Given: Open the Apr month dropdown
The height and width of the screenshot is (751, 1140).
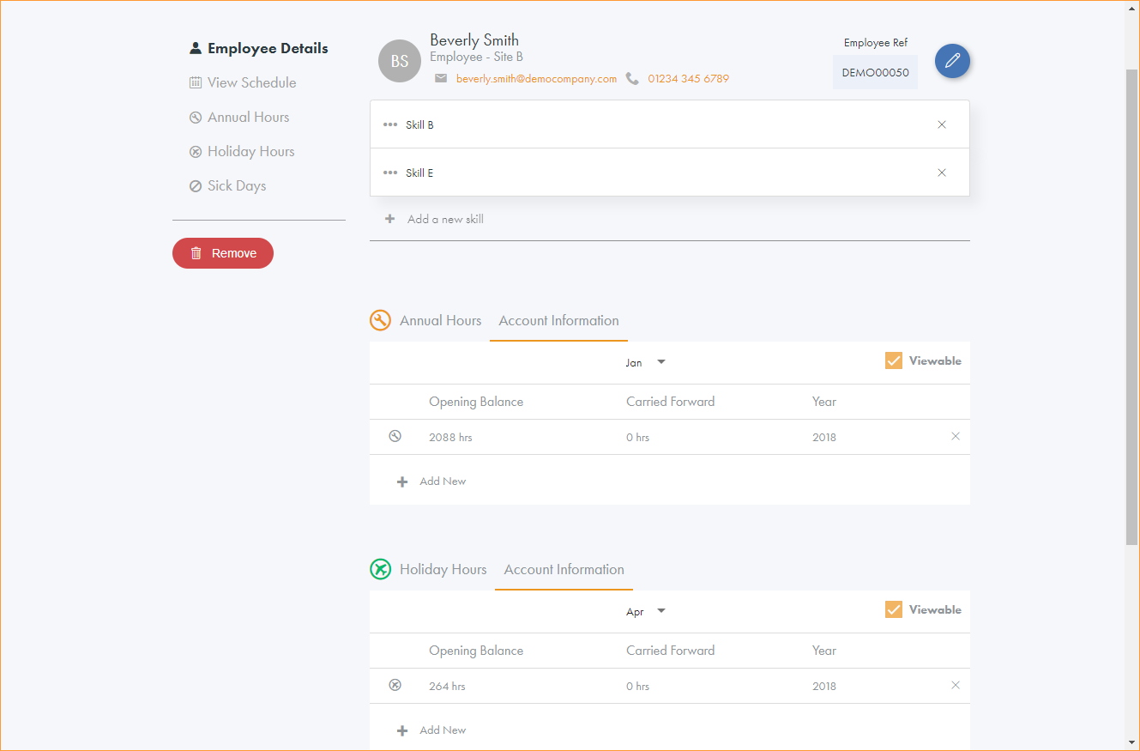Looking at the screenshot, I should (646, 611).
